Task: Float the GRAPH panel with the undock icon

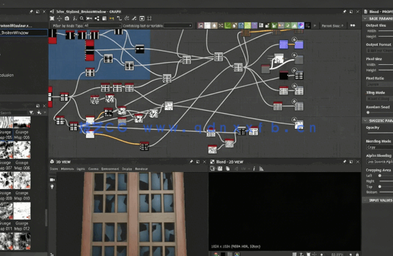Action: 351,11
